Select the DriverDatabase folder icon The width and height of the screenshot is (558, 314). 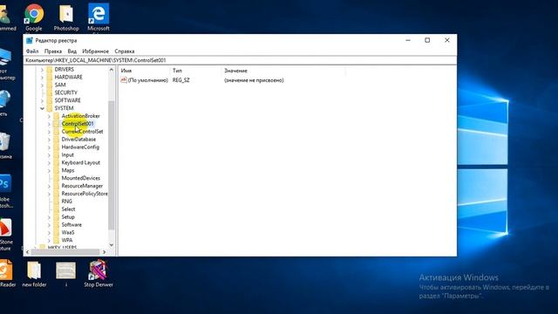pos(56,140)
